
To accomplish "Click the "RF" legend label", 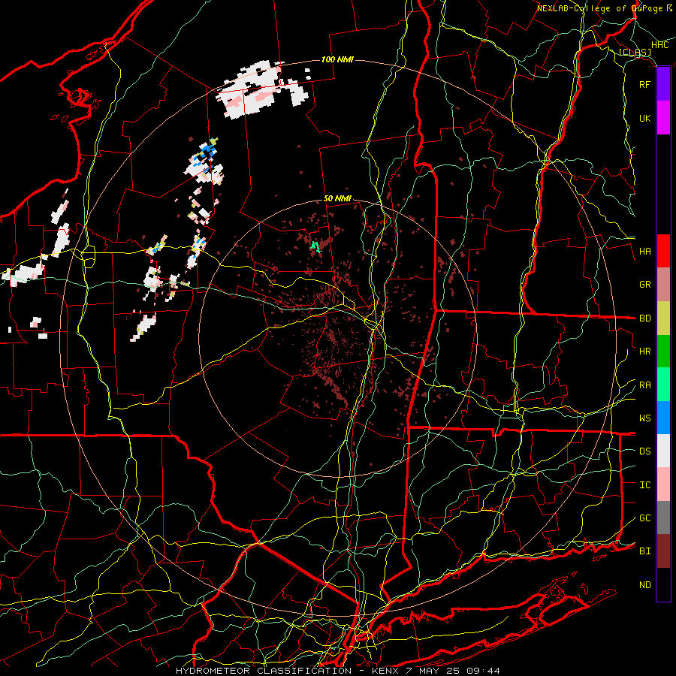I will [x=644, y=84].
